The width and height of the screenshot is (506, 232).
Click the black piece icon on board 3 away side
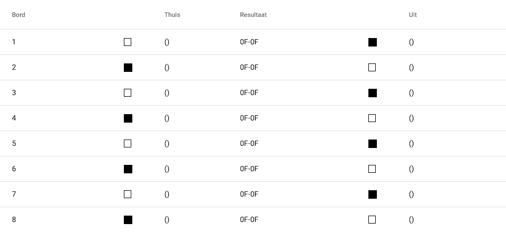tap(373, 93)
